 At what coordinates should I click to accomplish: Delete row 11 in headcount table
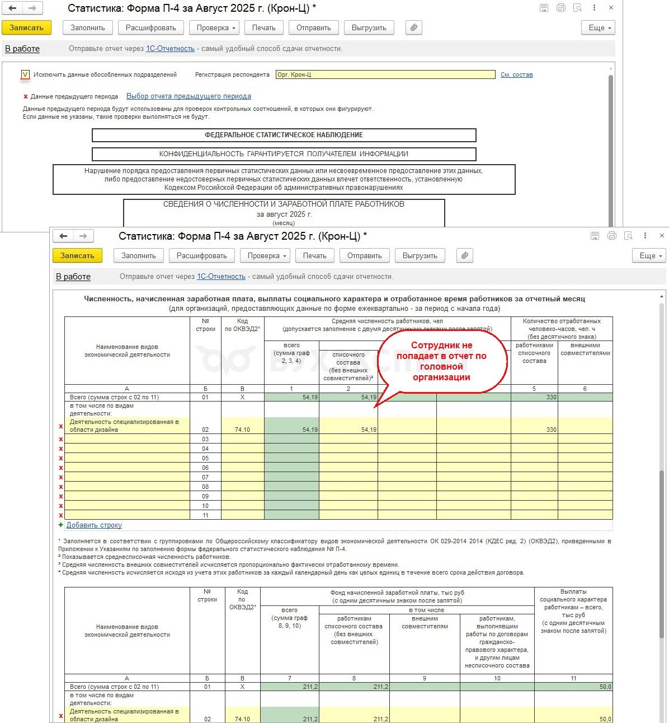[61, 515]
